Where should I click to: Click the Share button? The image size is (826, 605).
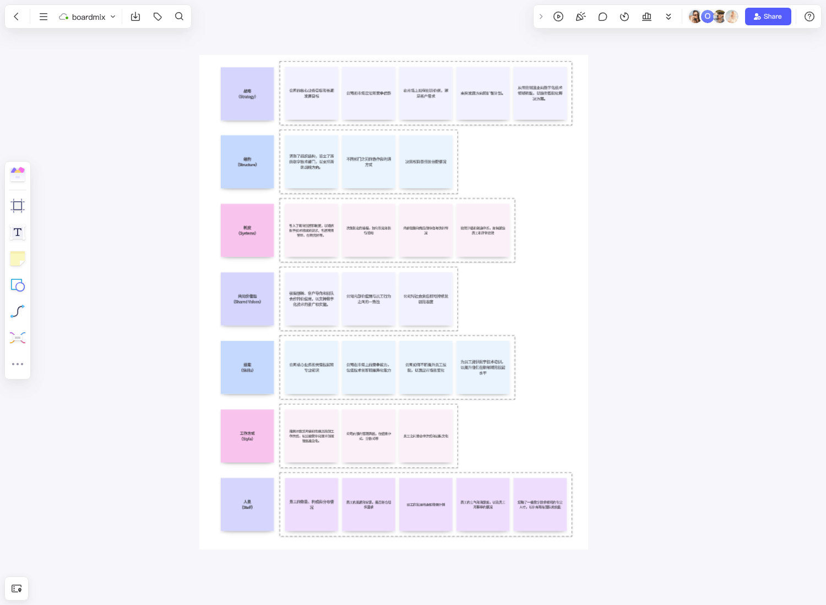pyautogui.click(x=768, y=16)
